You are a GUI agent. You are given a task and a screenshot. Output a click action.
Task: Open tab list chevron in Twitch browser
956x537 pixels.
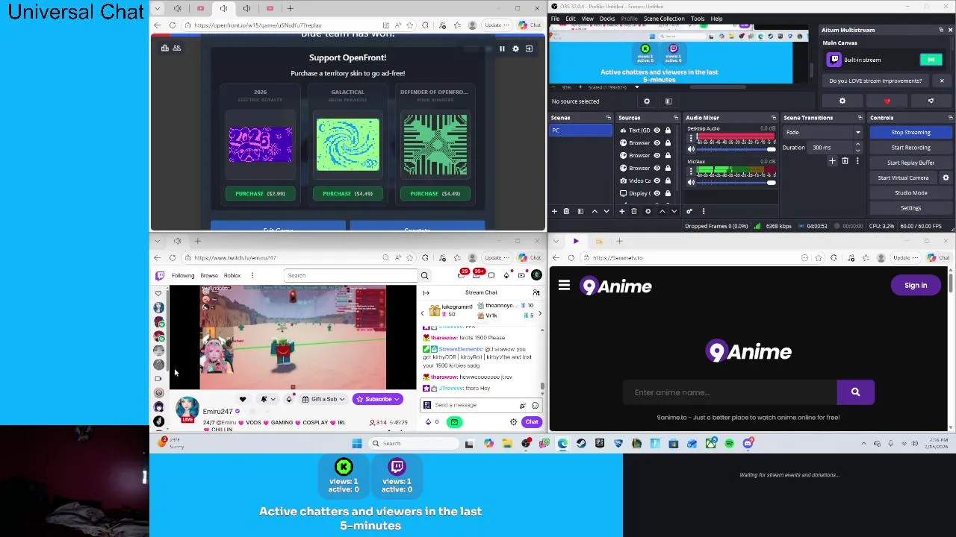coord(158,241)
